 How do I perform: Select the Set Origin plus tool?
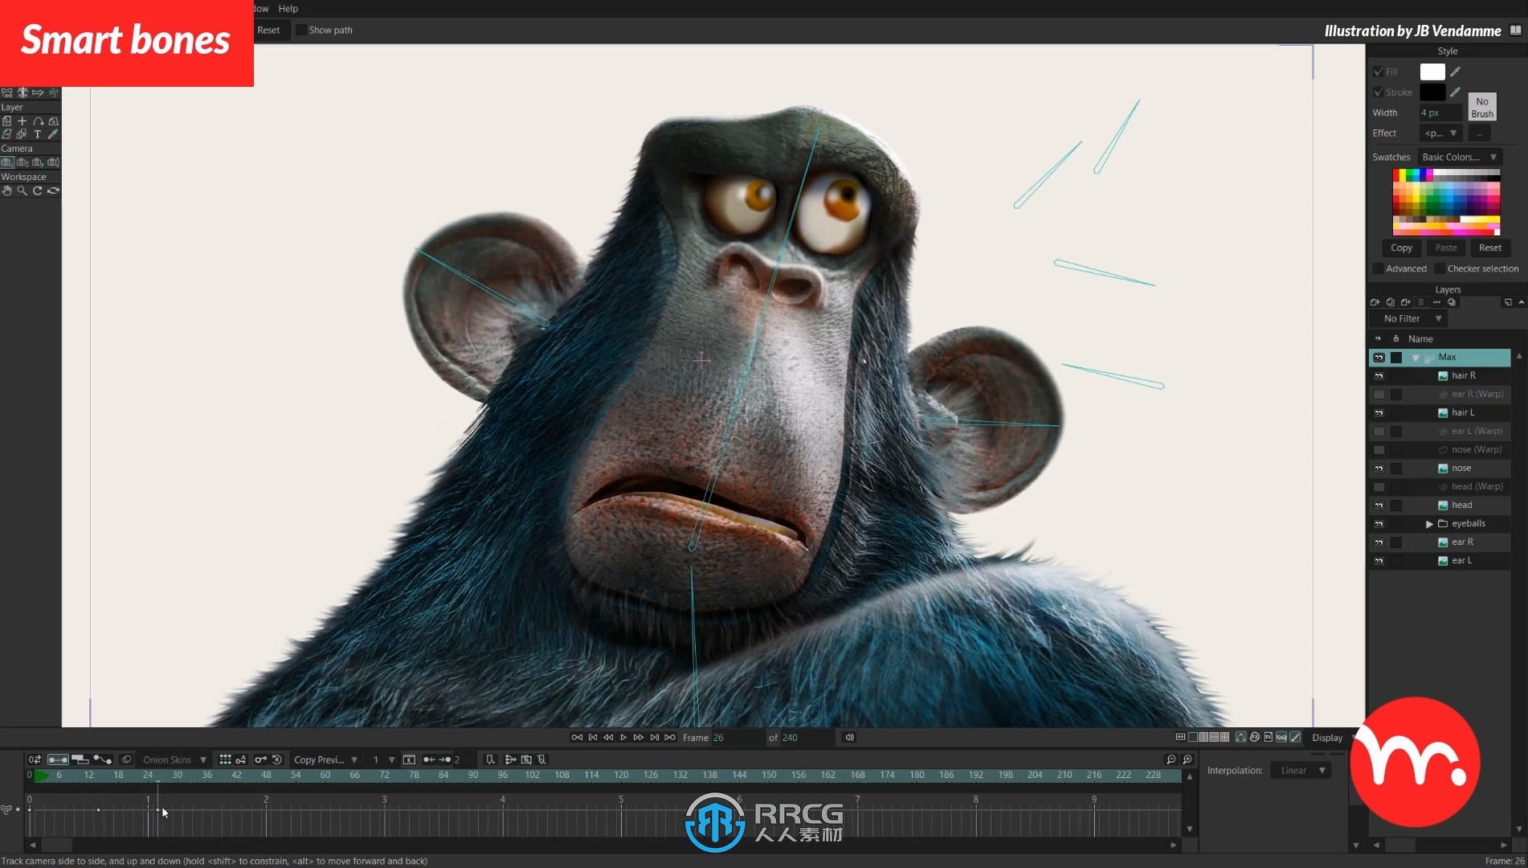tap(22, 121)
